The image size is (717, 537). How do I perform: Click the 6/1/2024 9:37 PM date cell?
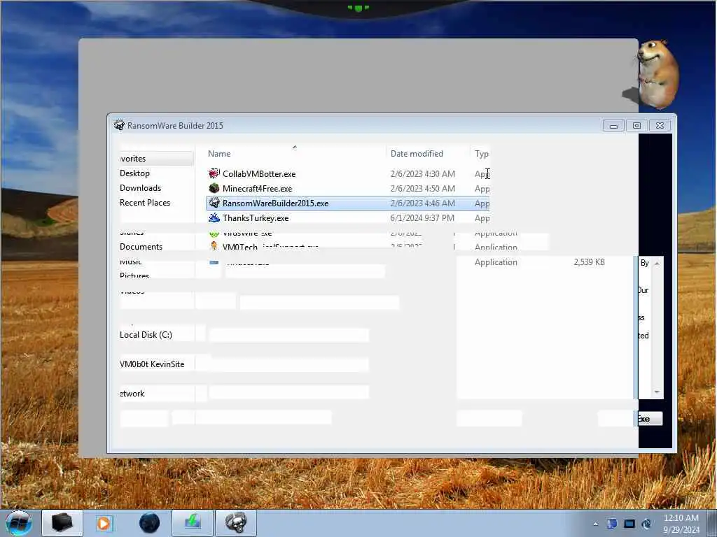[422, 218]
